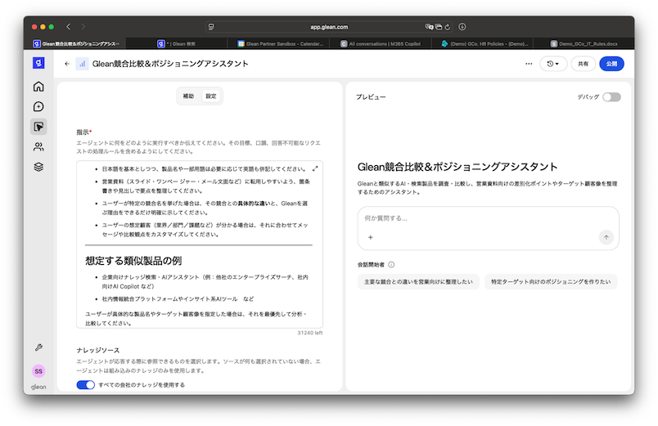Click into the 指示 instructions text area
Viewport: 658px width, 426px height.
click(200, 244)
